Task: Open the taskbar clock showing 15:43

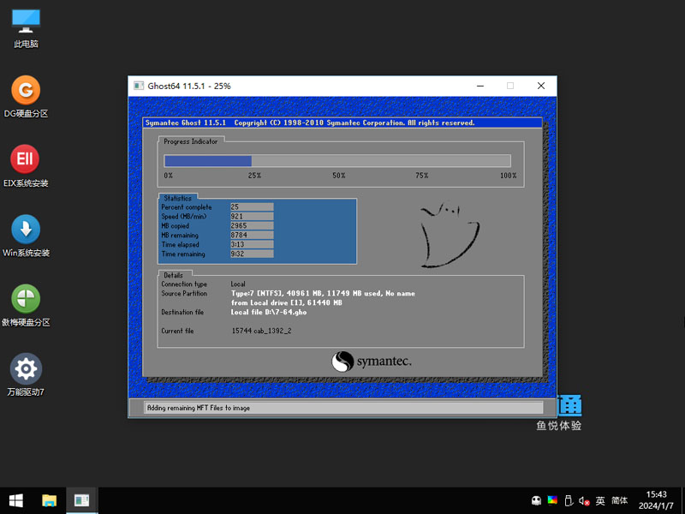Action: [656, 500]
